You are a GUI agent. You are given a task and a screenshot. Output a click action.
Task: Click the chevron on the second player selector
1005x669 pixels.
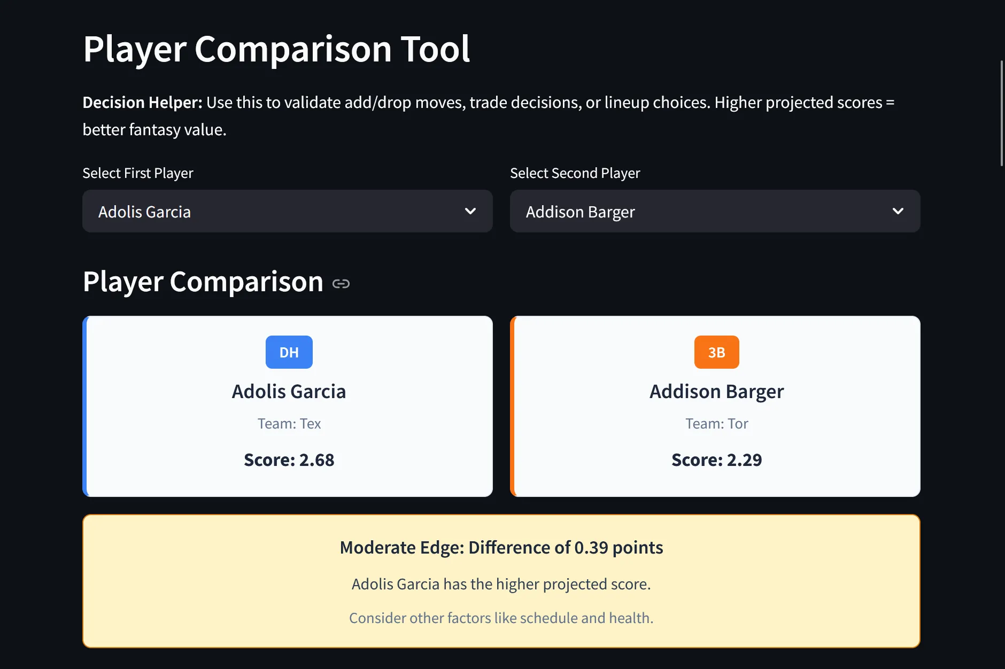click(899, 211)
